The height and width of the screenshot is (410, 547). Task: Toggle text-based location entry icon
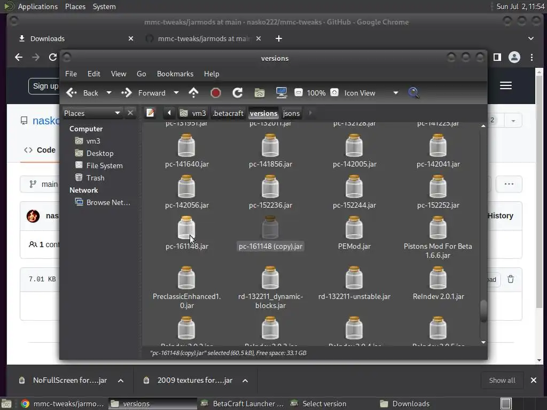click(150, 113)
